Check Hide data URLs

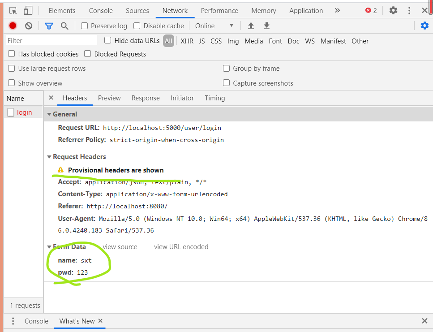point(108,40)
